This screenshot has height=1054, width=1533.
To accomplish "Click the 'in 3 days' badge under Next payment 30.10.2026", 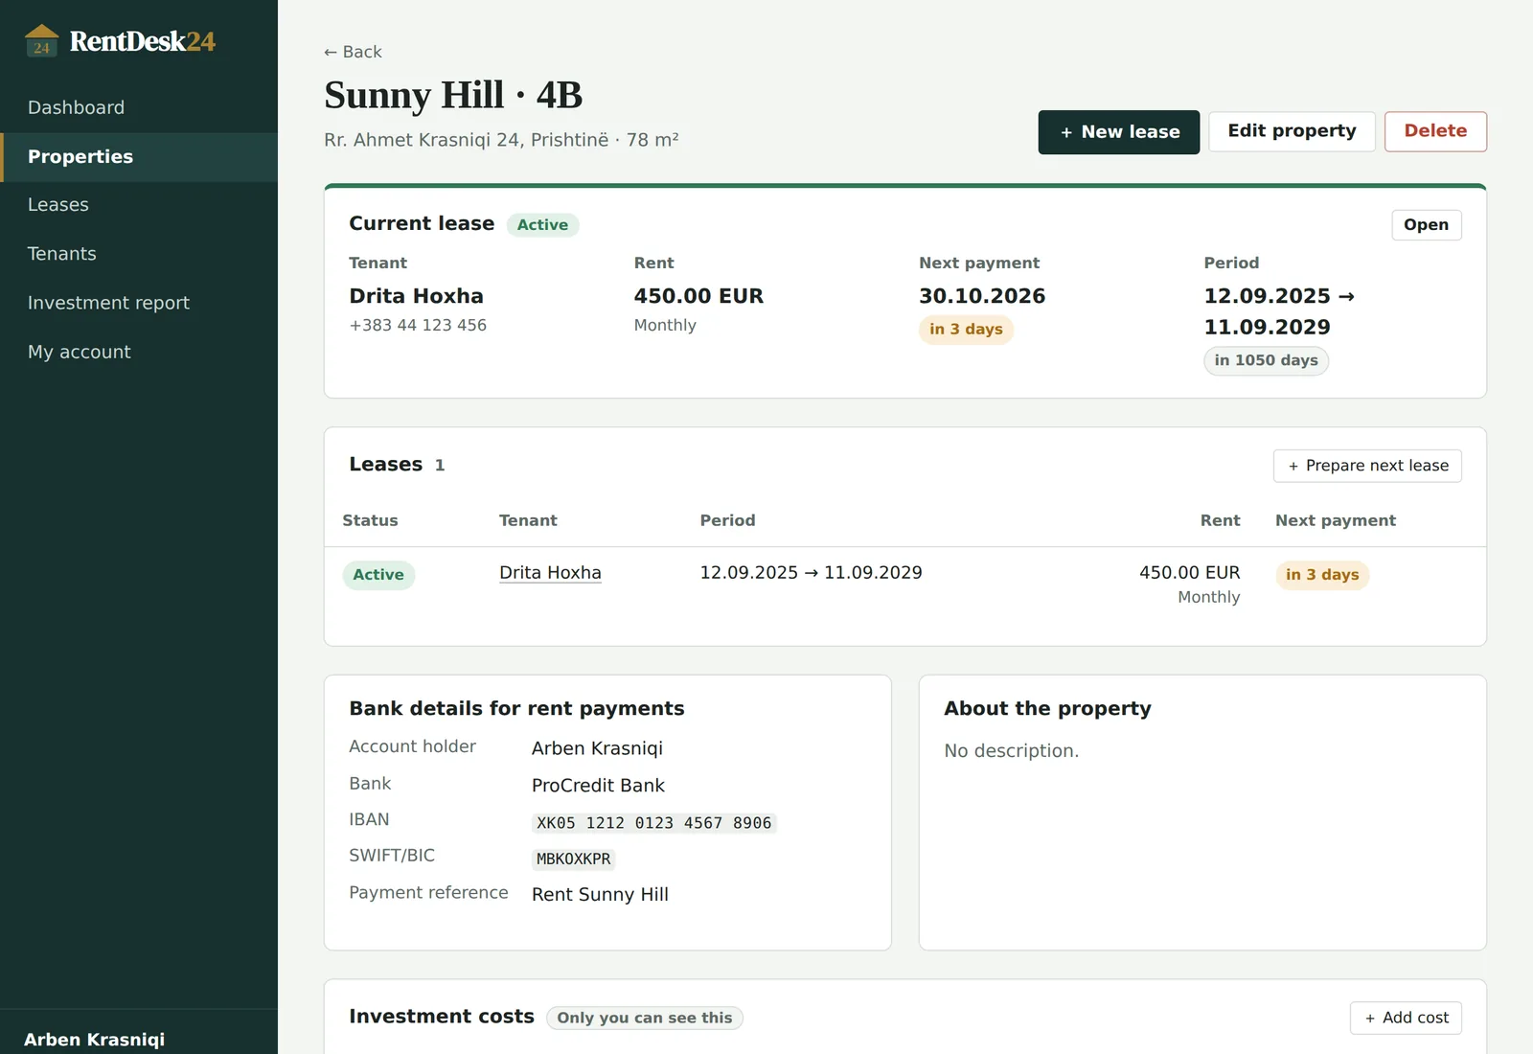I will pos(966,330).
